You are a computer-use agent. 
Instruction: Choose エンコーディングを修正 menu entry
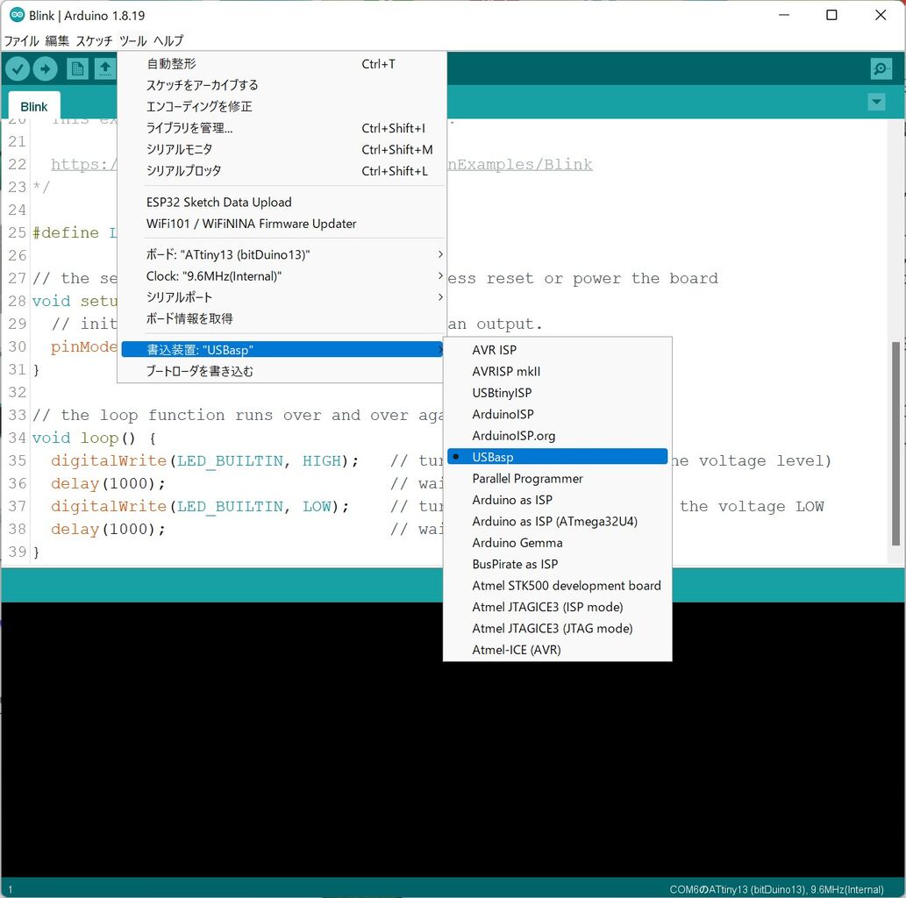[283, 107]
